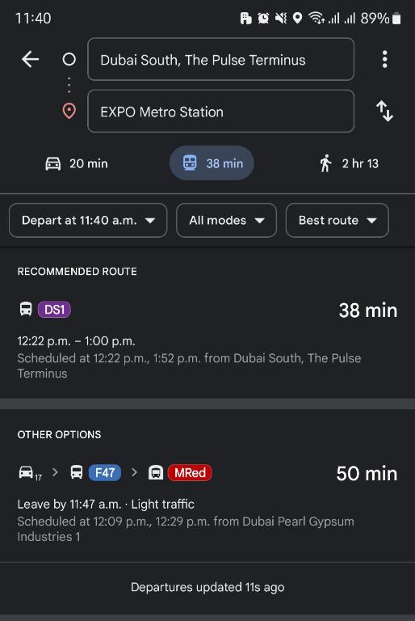Edit the EXPO Metro Station destination field

[x=220, y=112]
